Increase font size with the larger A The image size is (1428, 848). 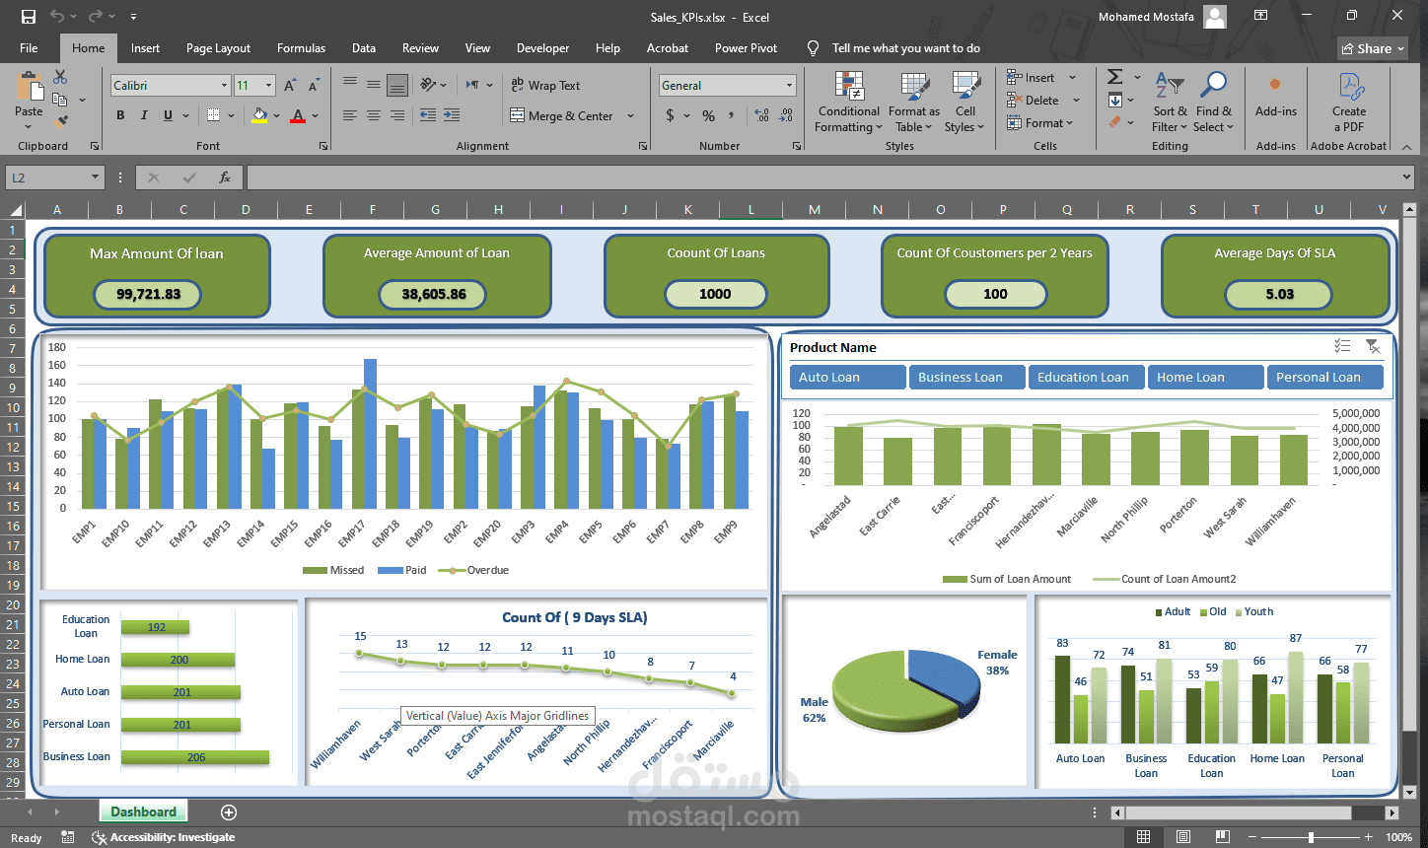[x=290, y=86]
